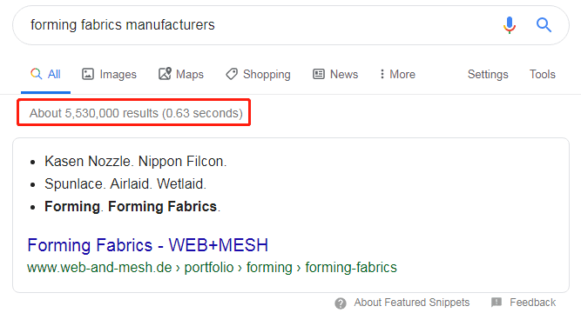Click the Feedback link text
The height and width of the screenshot is (313, 581).
(x=532, y=303)
